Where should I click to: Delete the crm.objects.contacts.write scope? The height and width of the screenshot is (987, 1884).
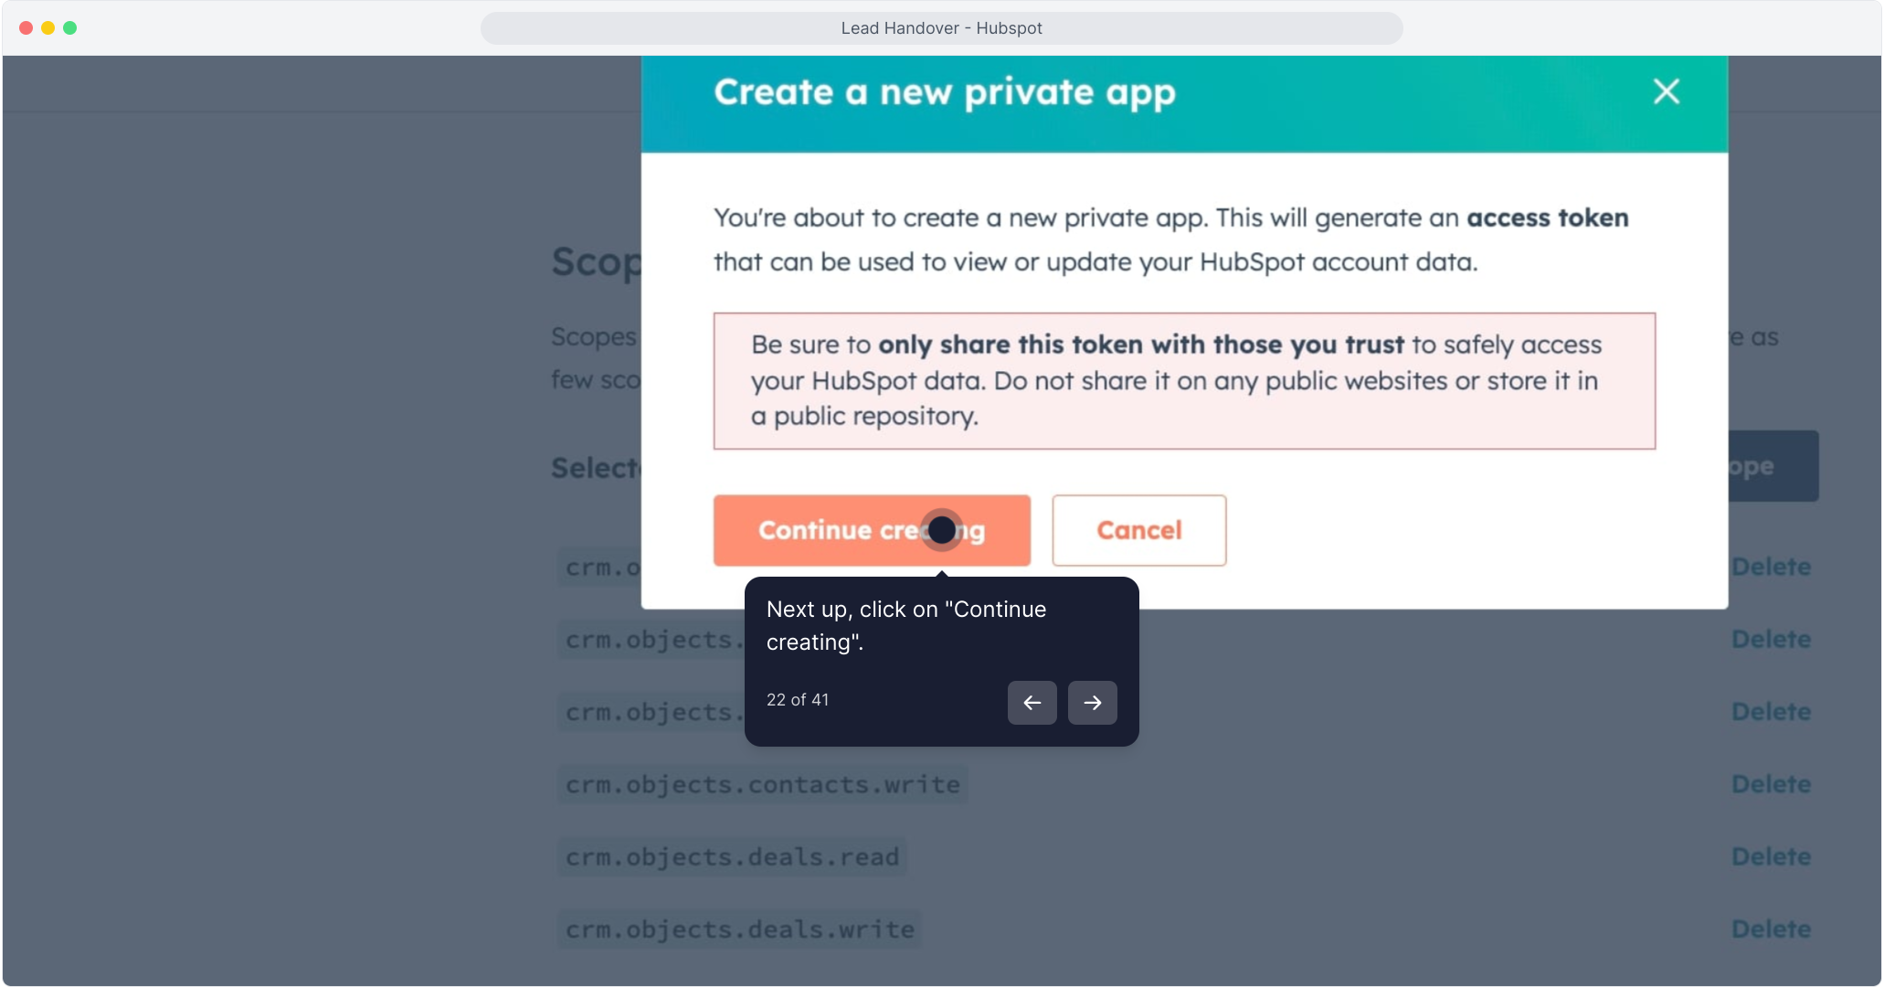(x=1771, y=784)
